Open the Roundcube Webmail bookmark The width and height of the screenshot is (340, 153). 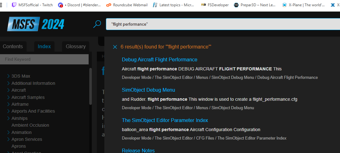[x=127, y=5]
